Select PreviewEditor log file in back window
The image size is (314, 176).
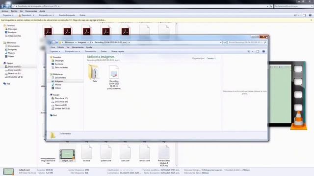164,155
